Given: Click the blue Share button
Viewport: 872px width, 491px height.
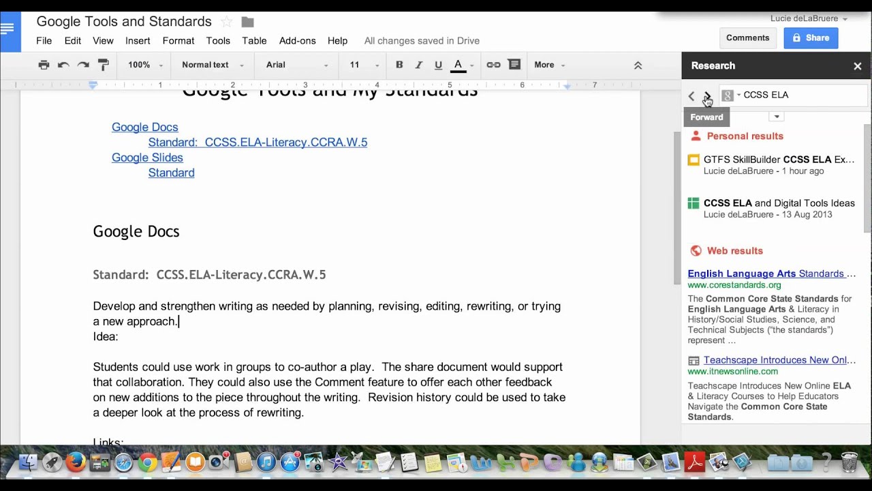Looking at the screenshot, I should pos(811,38).
